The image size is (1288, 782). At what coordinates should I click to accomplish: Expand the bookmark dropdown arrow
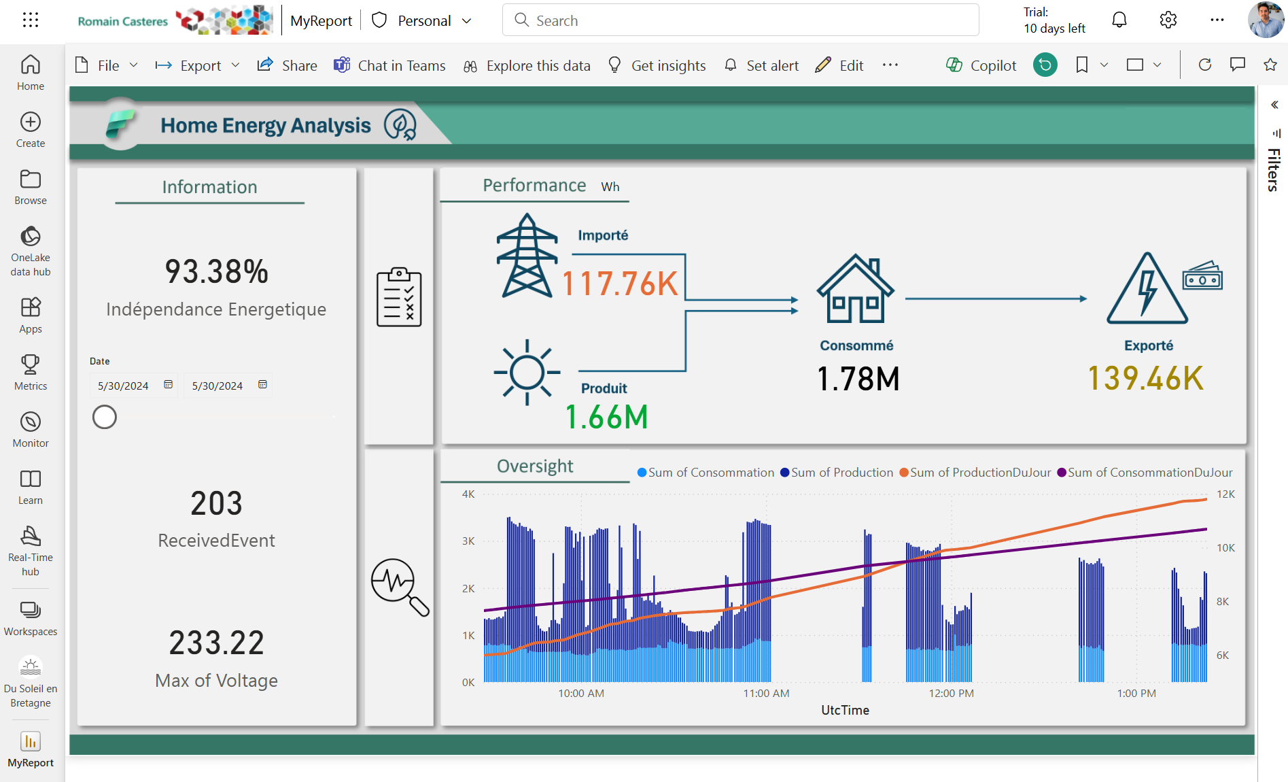(x=1104, y=65)
